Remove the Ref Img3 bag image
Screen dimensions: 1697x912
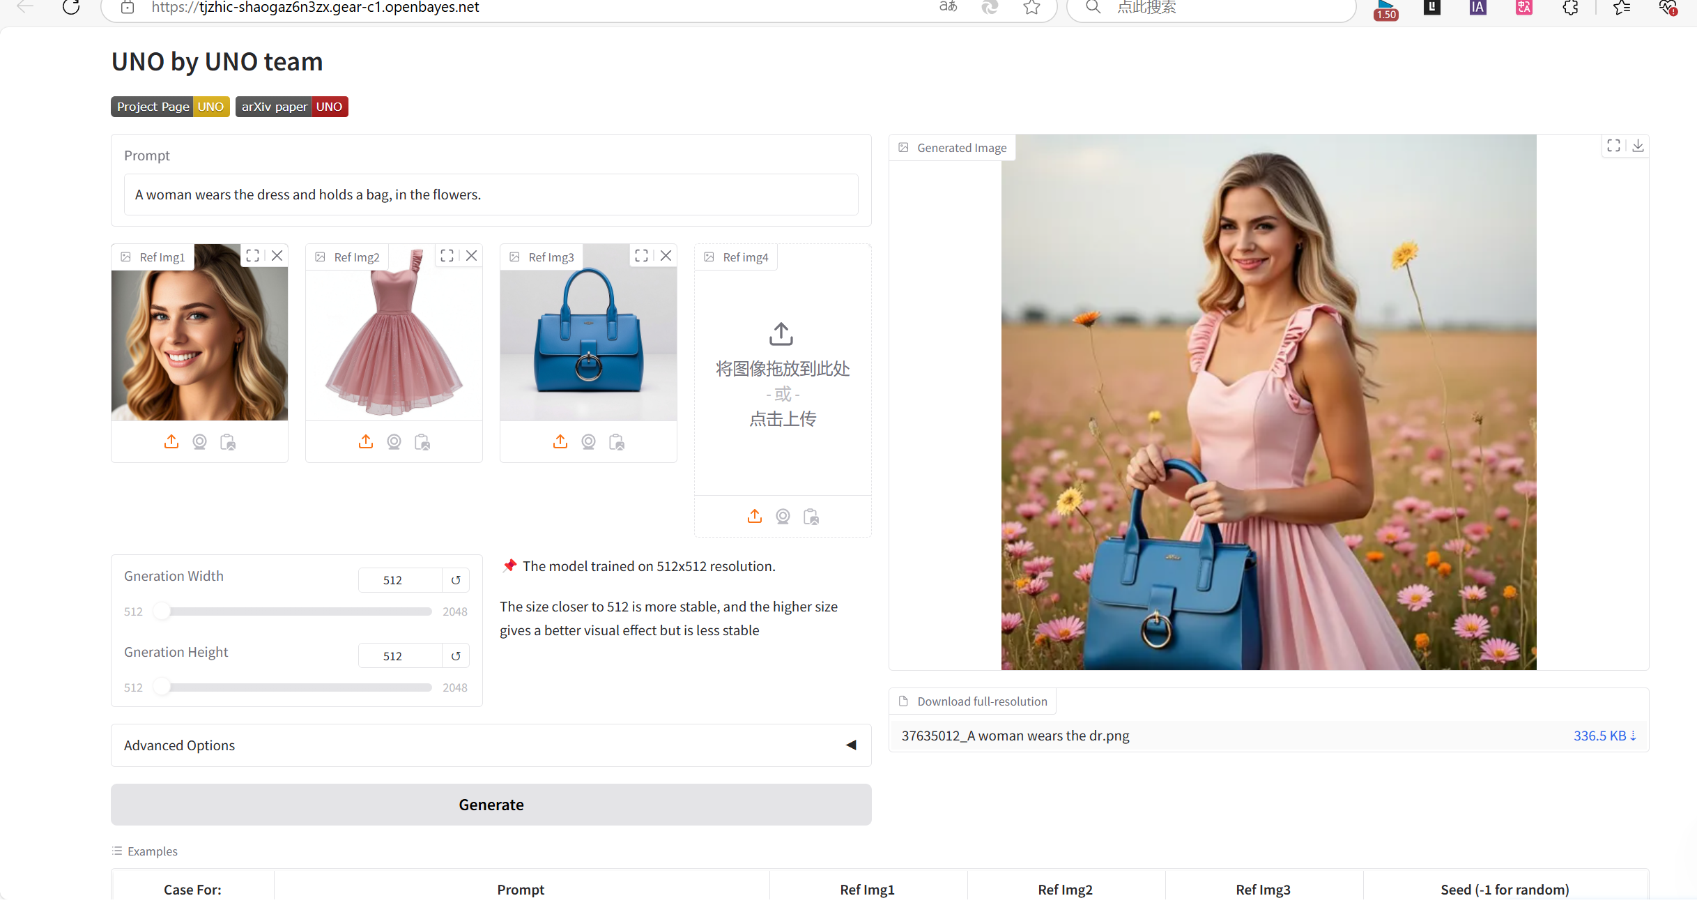[x=666, y=256]
